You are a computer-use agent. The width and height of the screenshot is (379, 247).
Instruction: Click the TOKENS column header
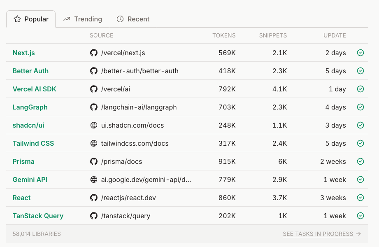coord(224,35)
